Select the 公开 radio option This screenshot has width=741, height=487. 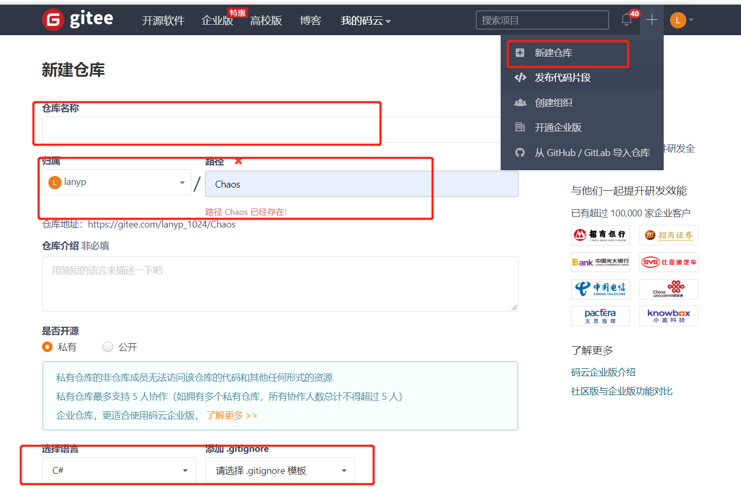108,347
